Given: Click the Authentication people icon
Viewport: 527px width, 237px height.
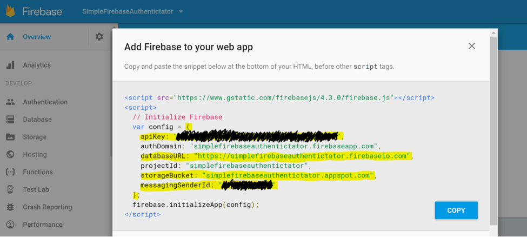Looking at the screenshot, I should tap(10, 102).
